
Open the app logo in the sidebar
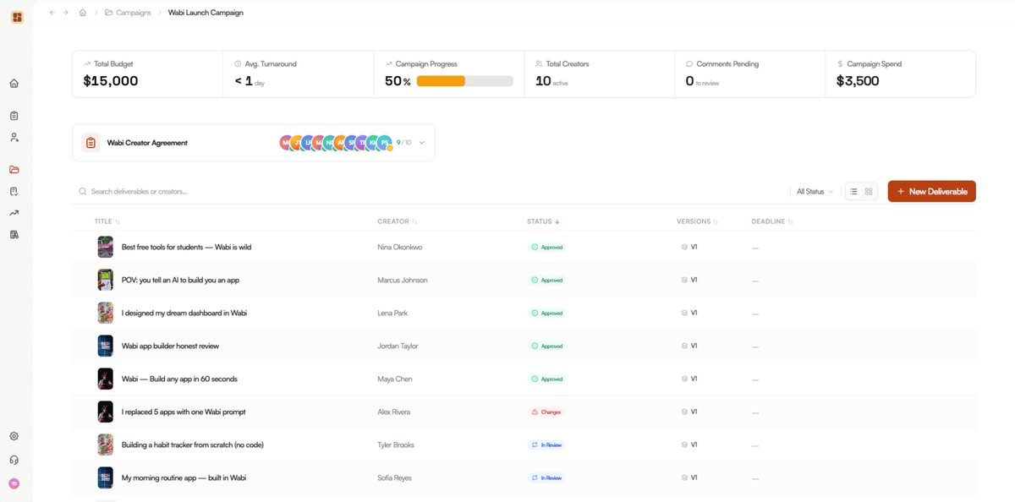[x=17, y=17]
